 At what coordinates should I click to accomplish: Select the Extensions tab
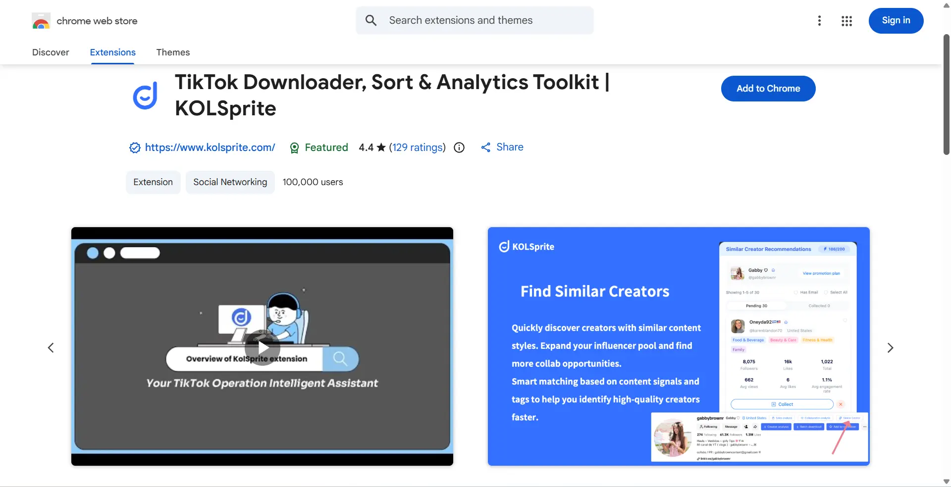pyautogui.click(x=112, y=52)
